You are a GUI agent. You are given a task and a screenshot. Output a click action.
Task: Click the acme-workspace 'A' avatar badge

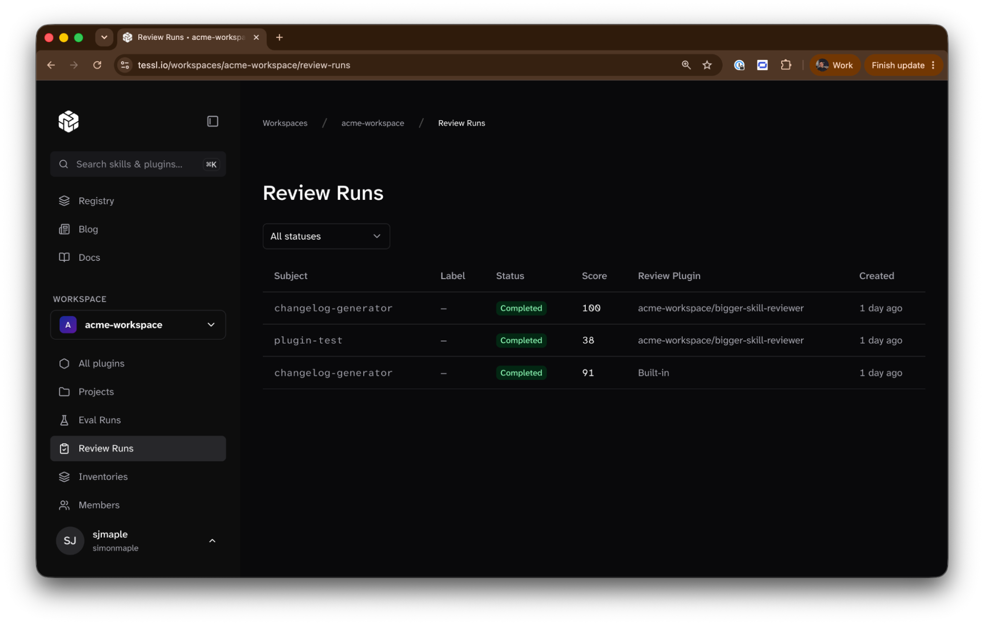68,325
